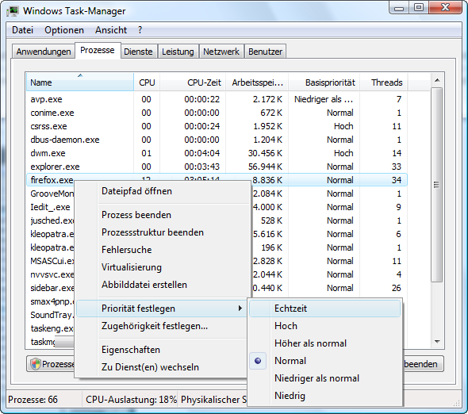Select the Normal priority radio option
468x414 pixels.
click(325, 361)
